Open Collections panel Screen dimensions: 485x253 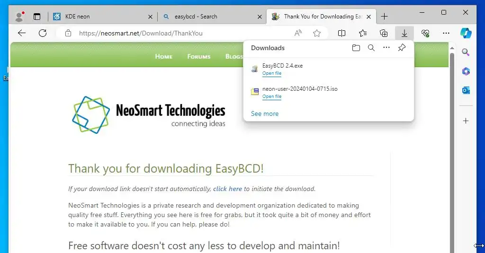[x=384, y=33]
